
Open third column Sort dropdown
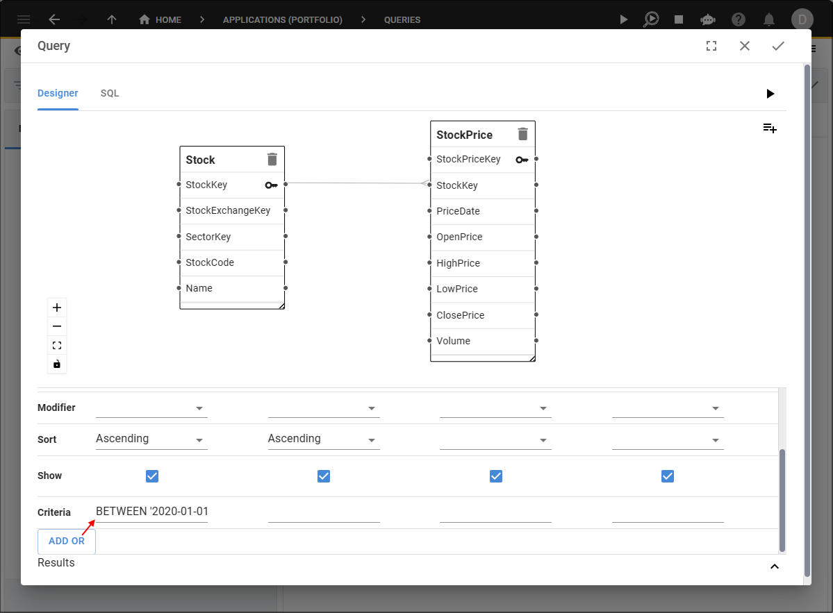coord(495,439)
